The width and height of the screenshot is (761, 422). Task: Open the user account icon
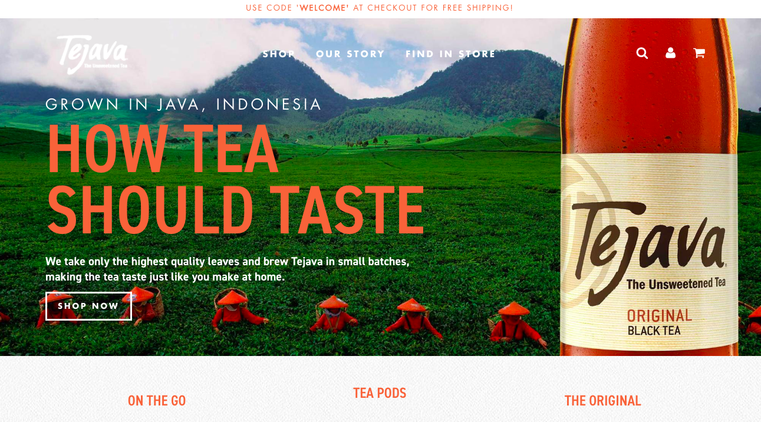[x=670, y=53]
